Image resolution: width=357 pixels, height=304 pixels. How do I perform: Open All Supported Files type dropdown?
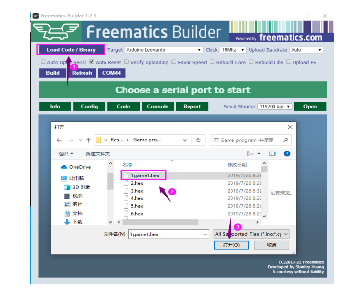(x=252, y=234)
